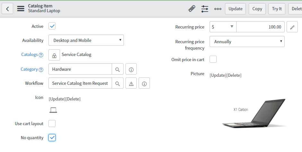Open the Availability dropdown
The height and width of the screenshot is (152, 302).
pos(86,40)
